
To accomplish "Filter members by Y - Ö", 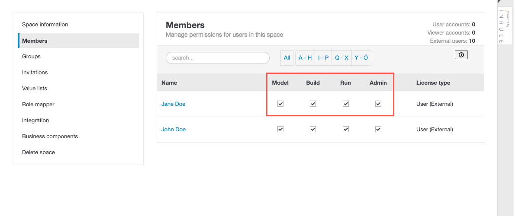I will [x=361, y=58].
